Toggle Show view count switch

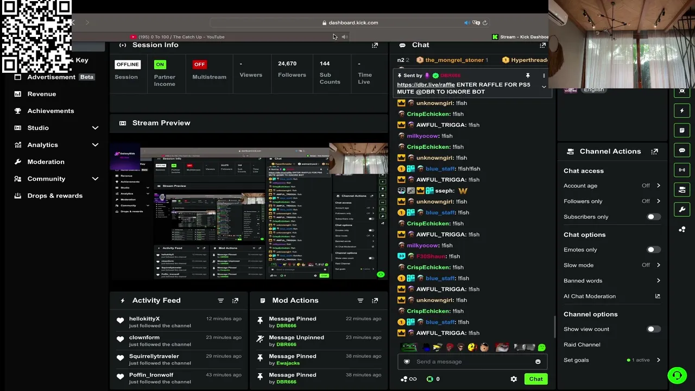pyautogui.click(x=654, y=329)
